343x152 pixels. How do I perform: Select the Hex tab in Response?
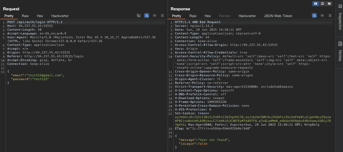point(208,16)
